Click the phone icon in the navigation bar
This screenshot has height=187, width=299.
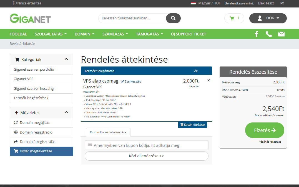click(269, 34)
